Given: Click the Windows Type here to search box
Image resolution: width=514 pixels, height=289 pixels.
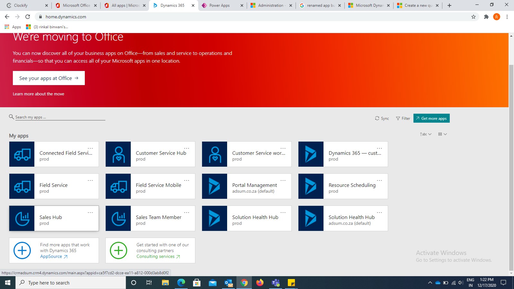Looking at the screenshot, I should (71, 283).
